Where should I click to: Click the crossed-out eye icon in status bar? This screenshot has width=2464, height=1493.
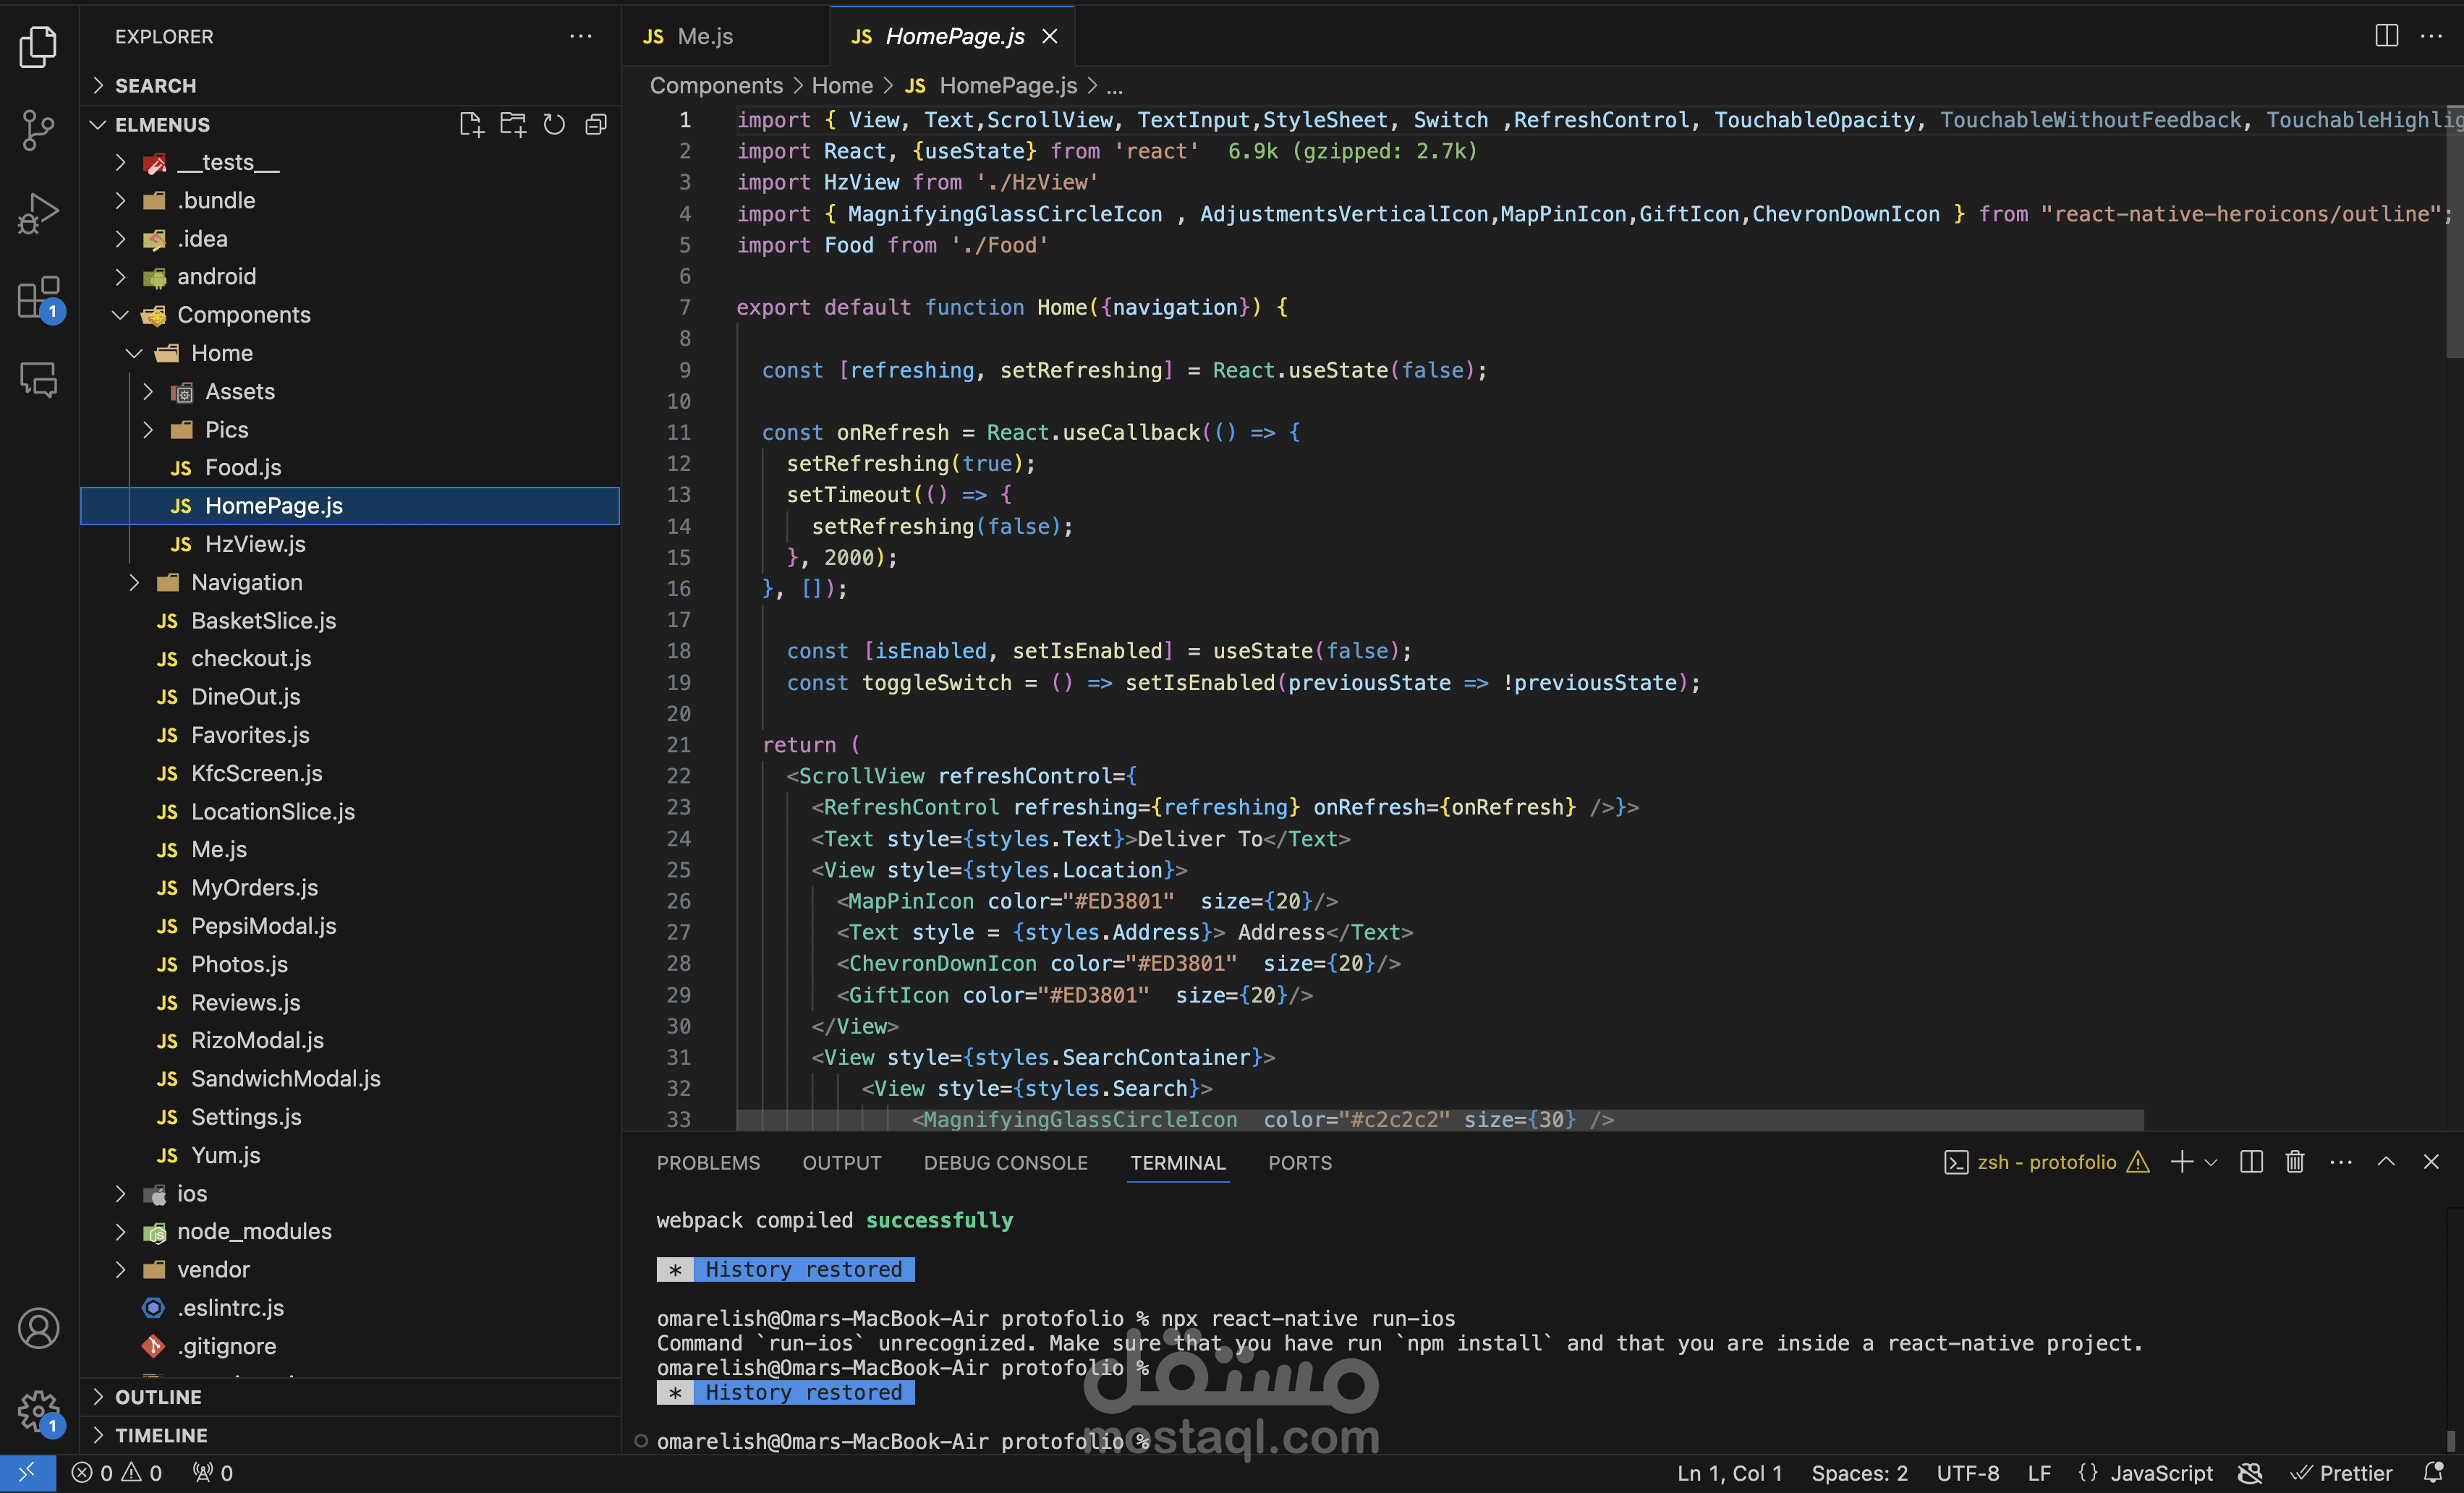(2250, 1473)
